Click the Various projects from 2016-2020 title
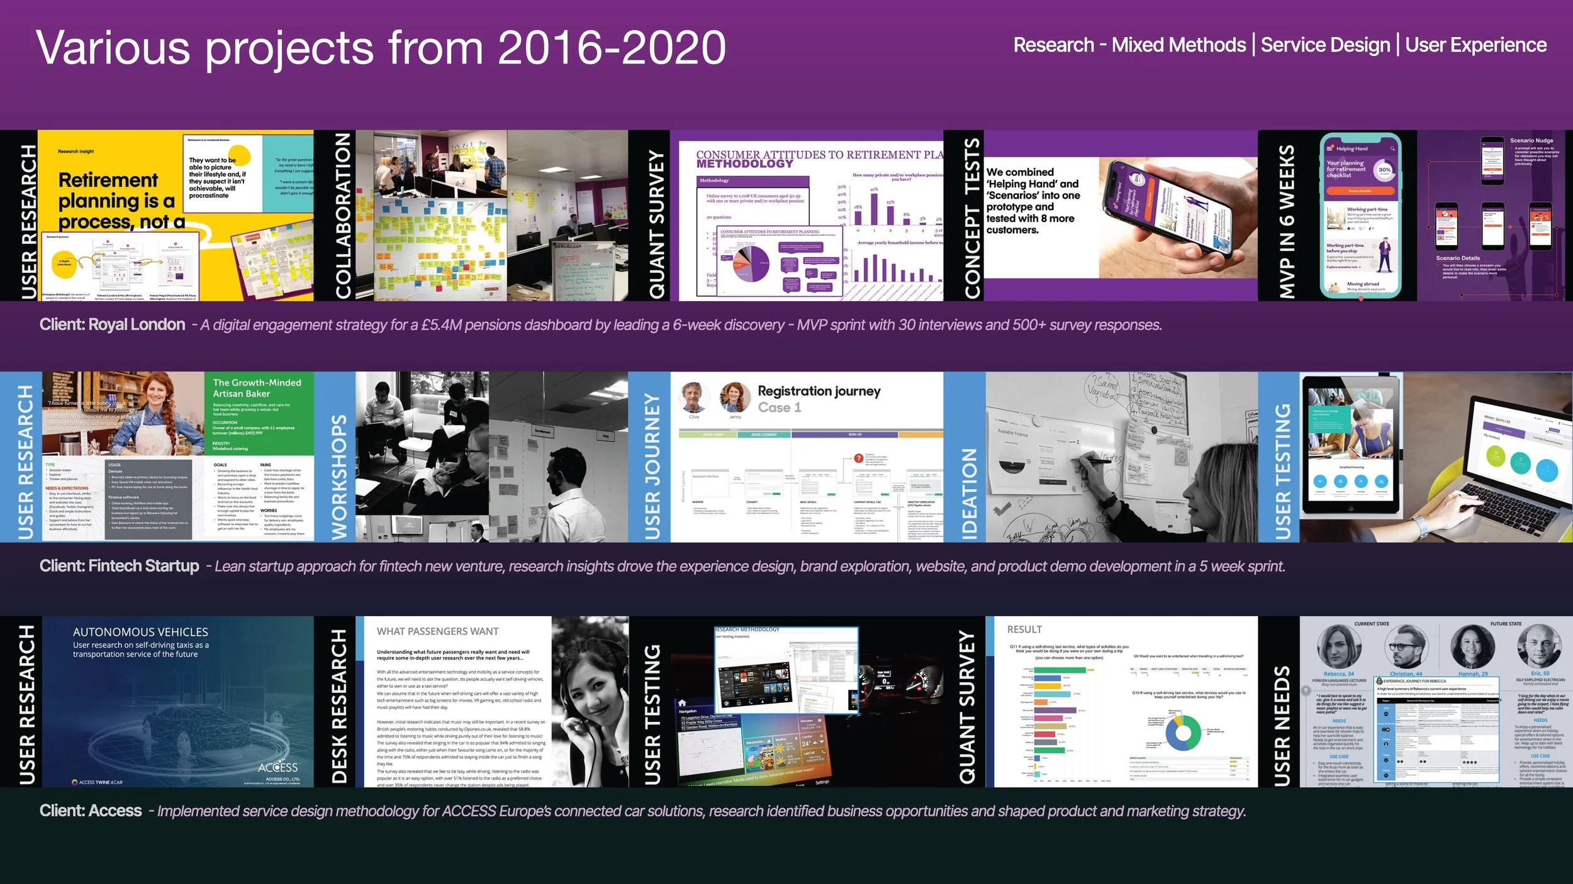This screenshot has width=1573, height=884. click(381, 48)
